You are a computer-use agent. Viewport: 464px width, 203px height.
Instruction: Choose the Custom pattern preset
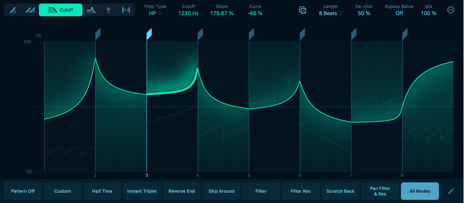coord(63,191)
